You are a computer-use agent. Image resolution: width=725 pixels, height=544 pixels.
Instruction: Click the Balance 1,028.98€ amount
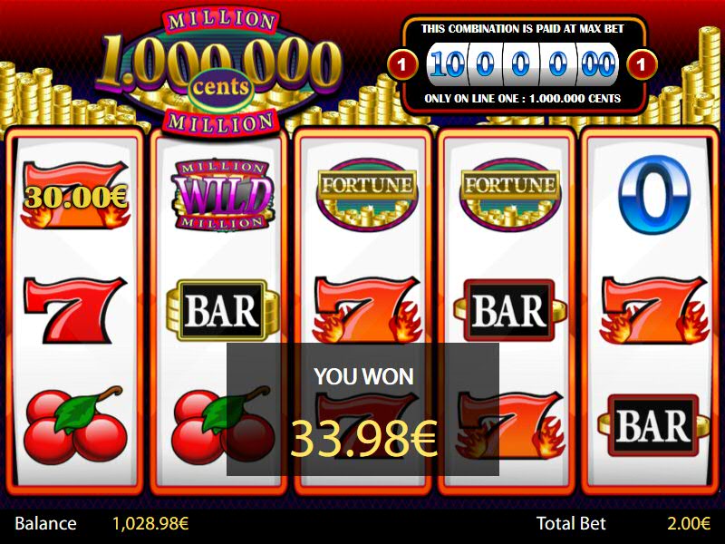click(150, 524)
